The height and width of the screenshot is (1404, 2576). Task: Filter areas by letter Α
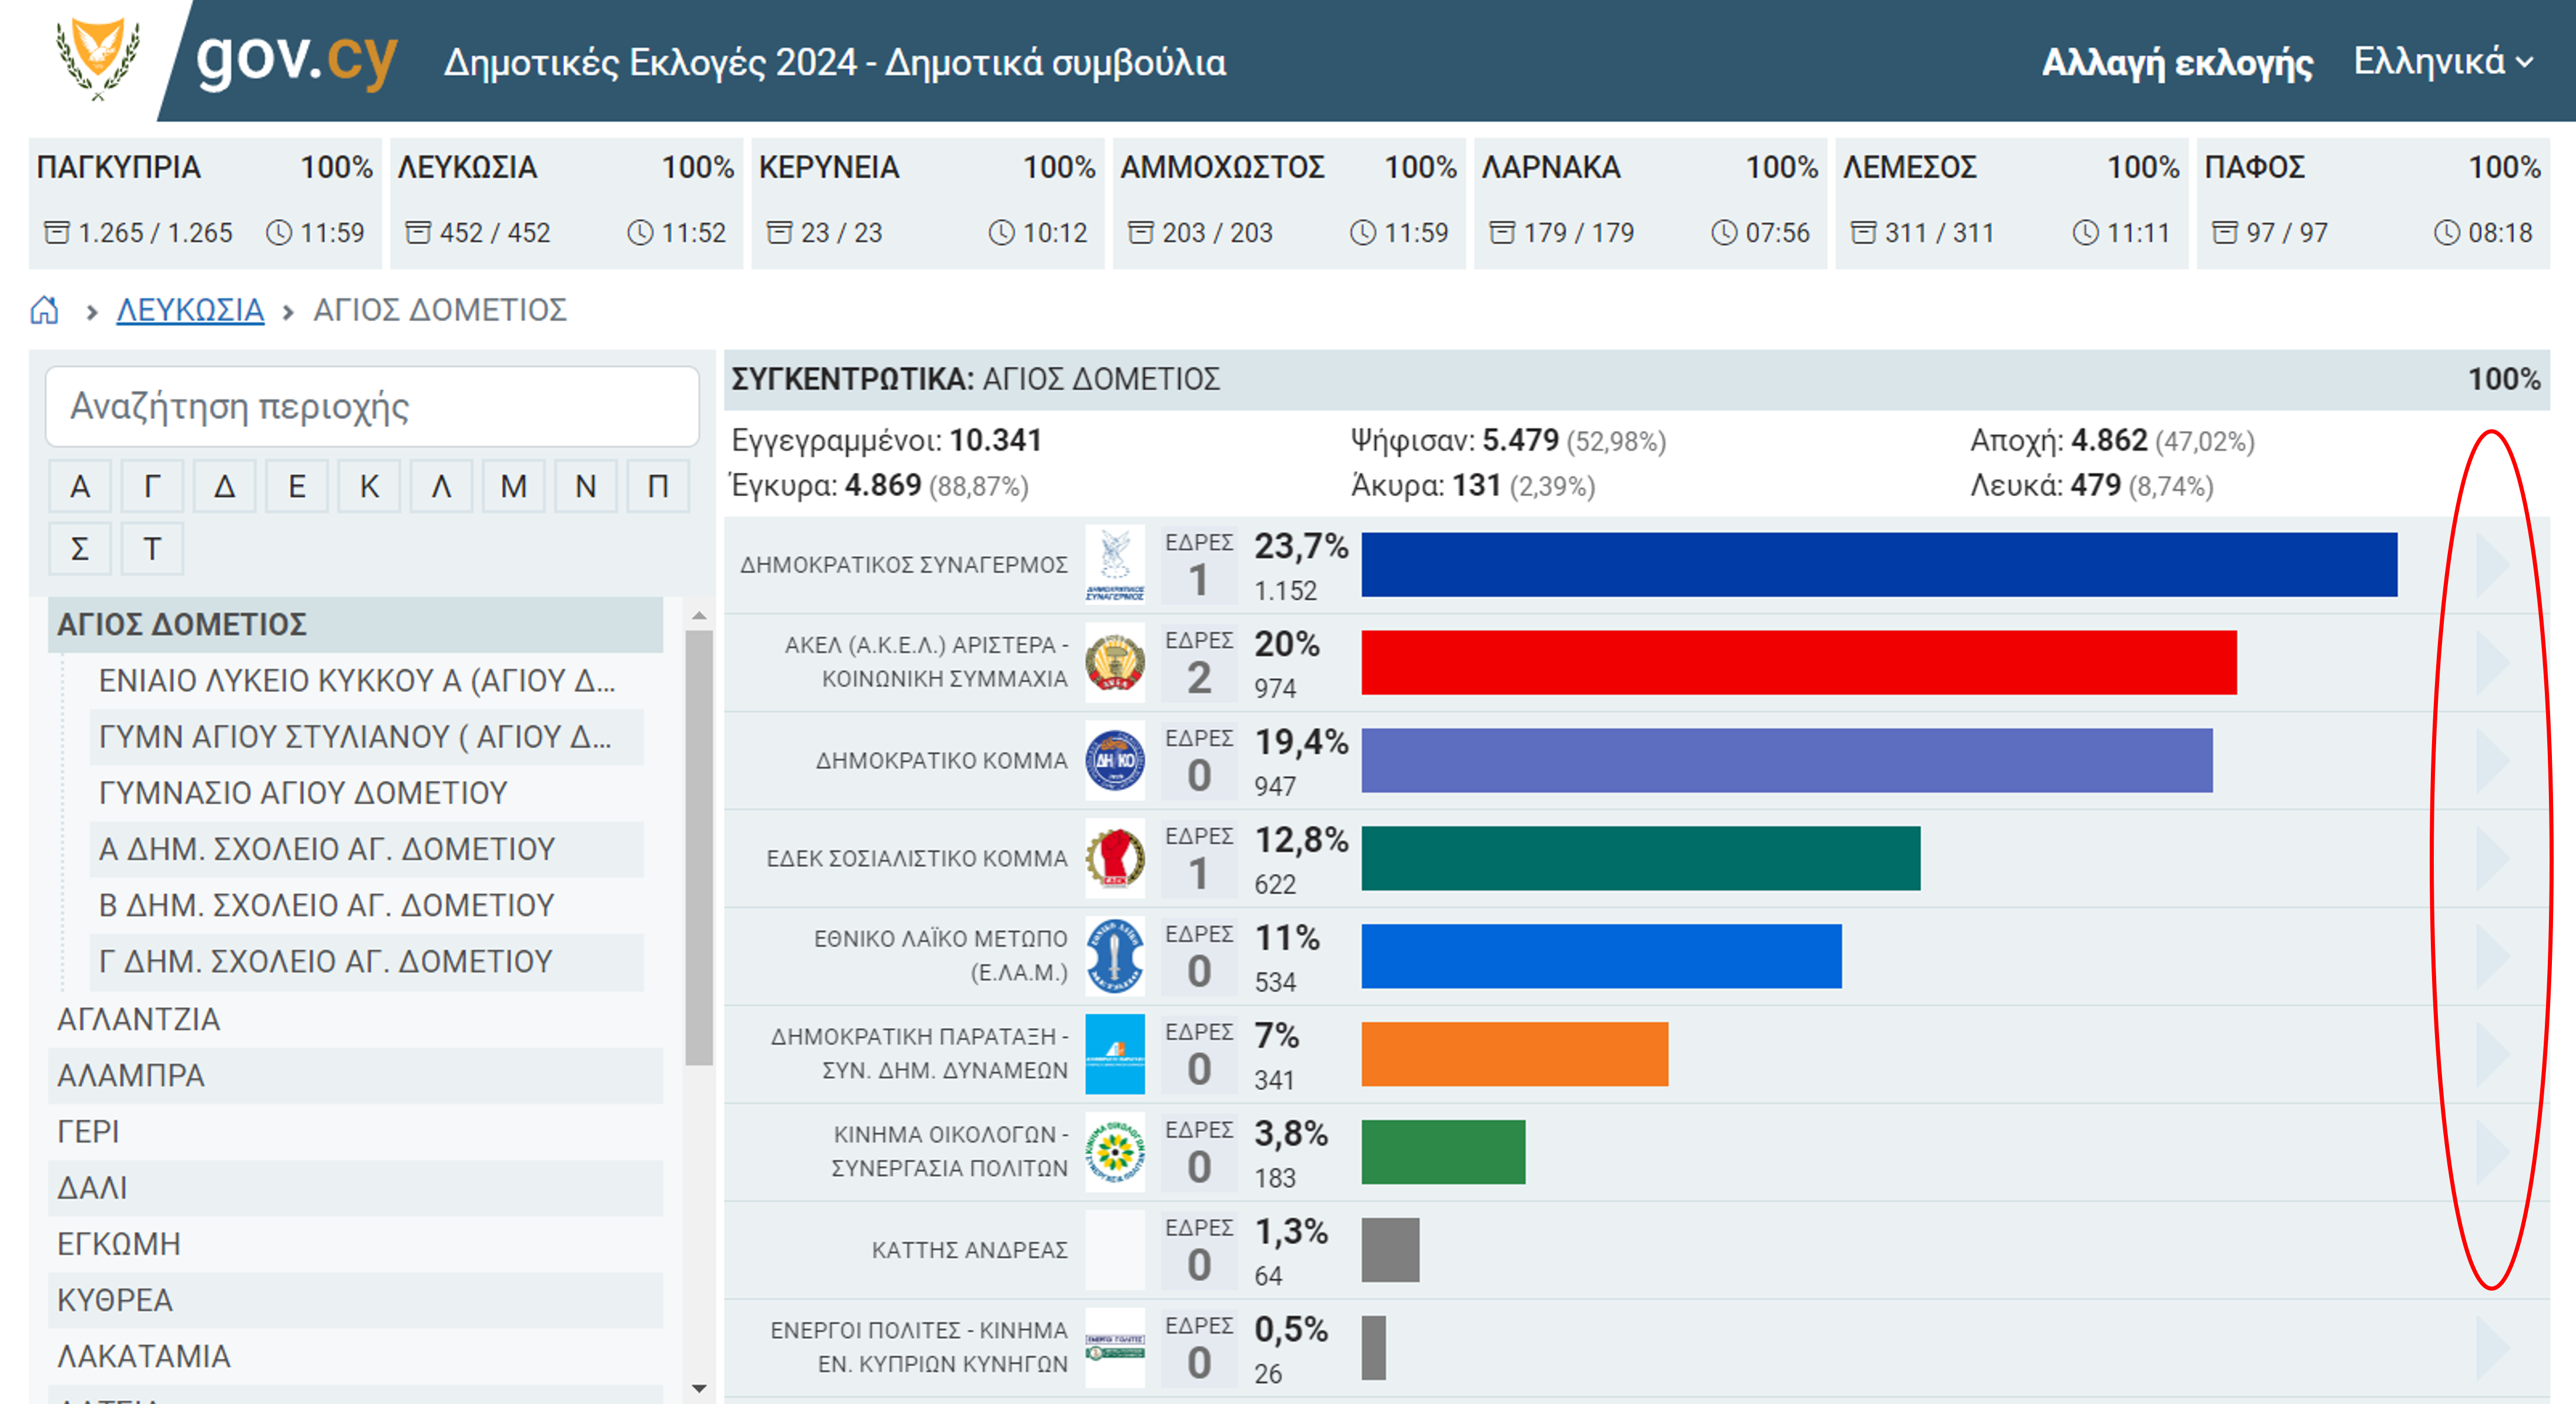80,487
